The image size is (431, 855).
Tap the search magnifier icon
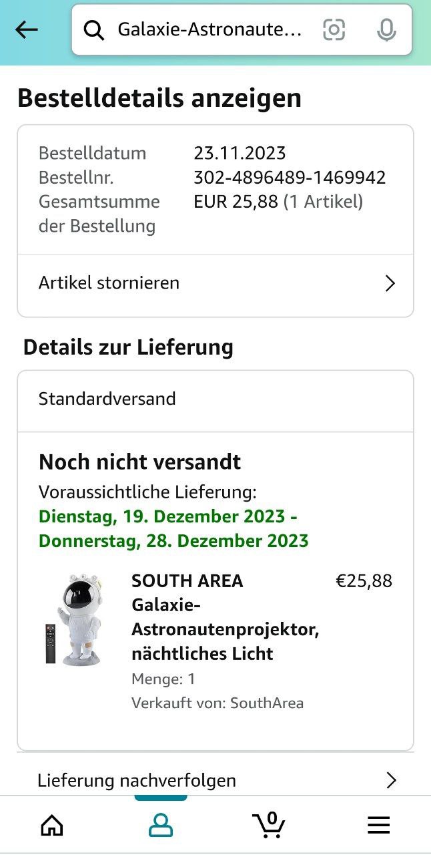[94, 30]
